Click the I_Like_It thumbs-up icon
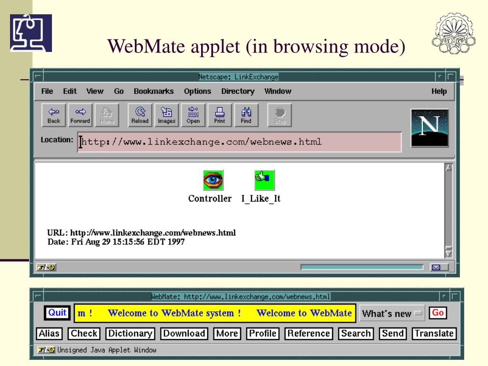Image resolution: width=488 pixels, height=366 pixels. (264, 180)
